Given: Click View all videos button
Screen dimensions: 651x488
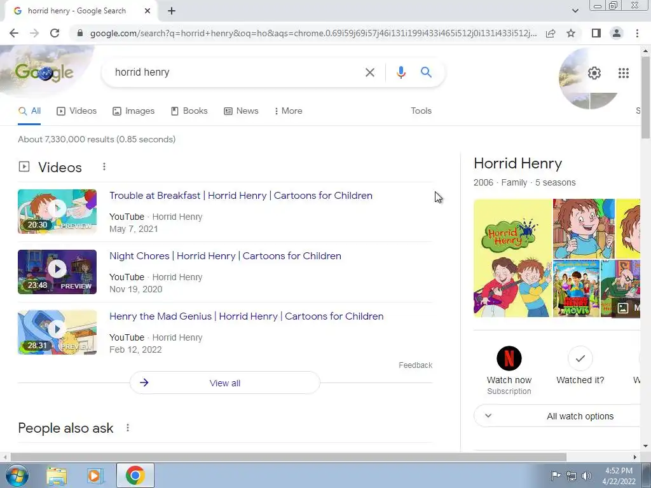Looking at the screenshot, I should coord(224,383).
